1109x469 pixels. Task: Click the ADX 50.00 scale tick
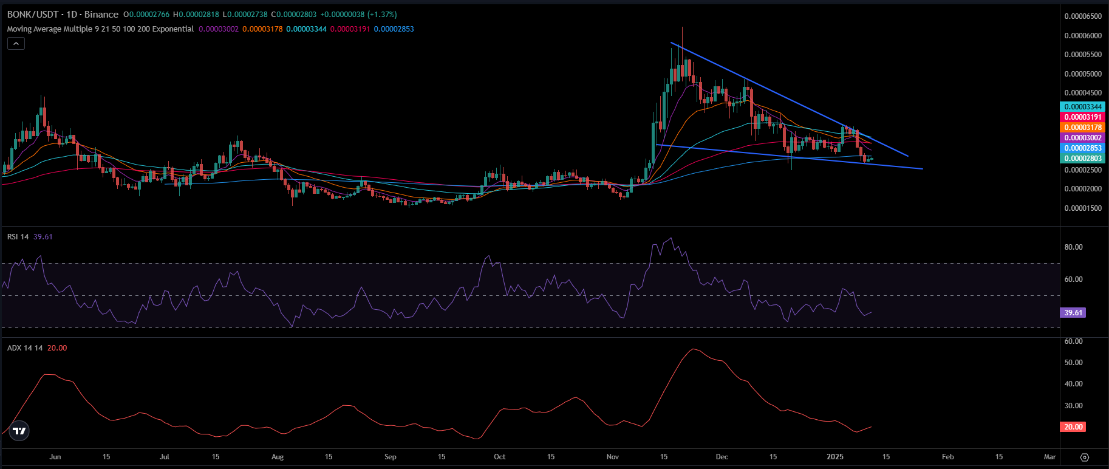click(1073, 363)
